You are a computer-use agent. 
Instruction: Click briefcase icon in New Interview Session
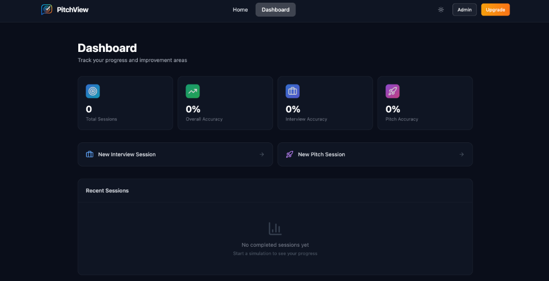tap(90, 154)
